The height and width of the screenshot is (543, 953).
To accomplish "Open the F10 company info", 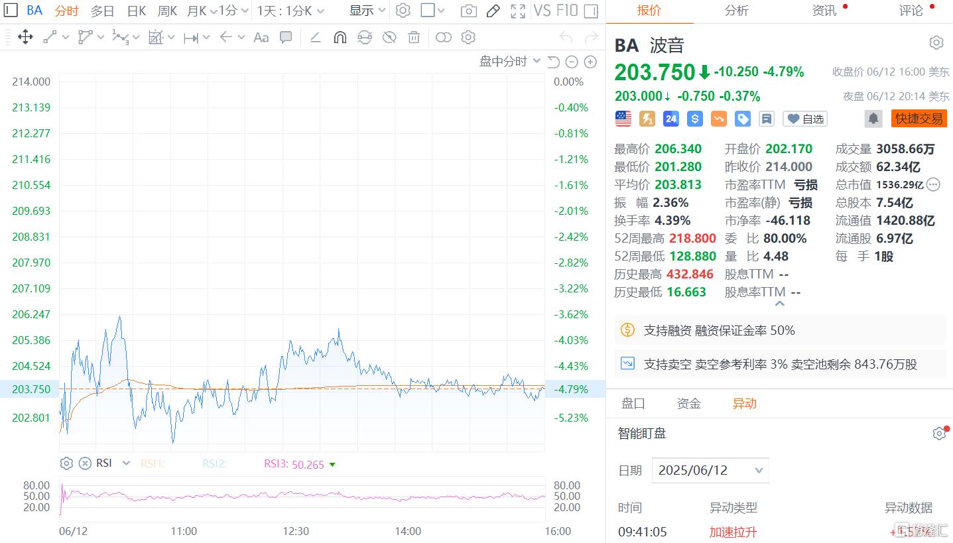I will [567, 11].
